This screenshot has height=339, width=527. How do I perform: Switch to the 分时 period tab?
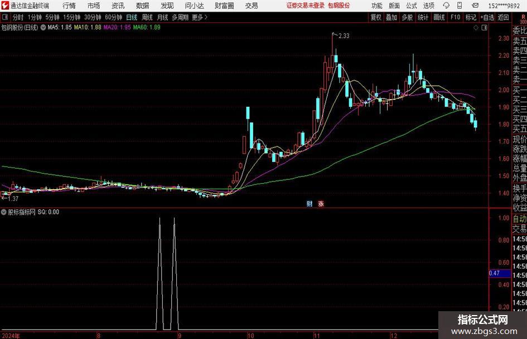tap(18, 17)
